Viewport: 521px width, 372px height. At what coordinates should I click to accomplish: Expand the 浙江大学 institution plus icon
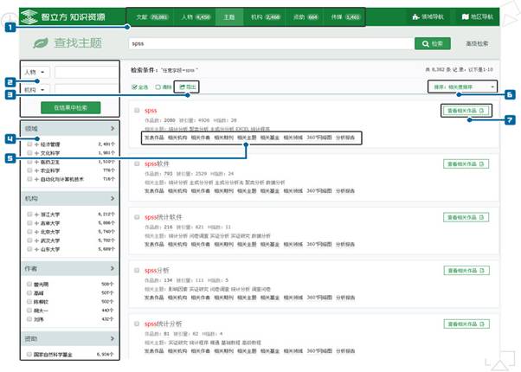38,213
